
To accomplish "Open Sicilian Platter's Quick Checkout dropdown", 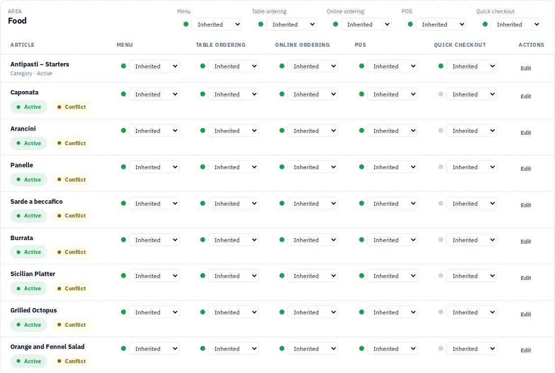I will [x=471, y=276].
